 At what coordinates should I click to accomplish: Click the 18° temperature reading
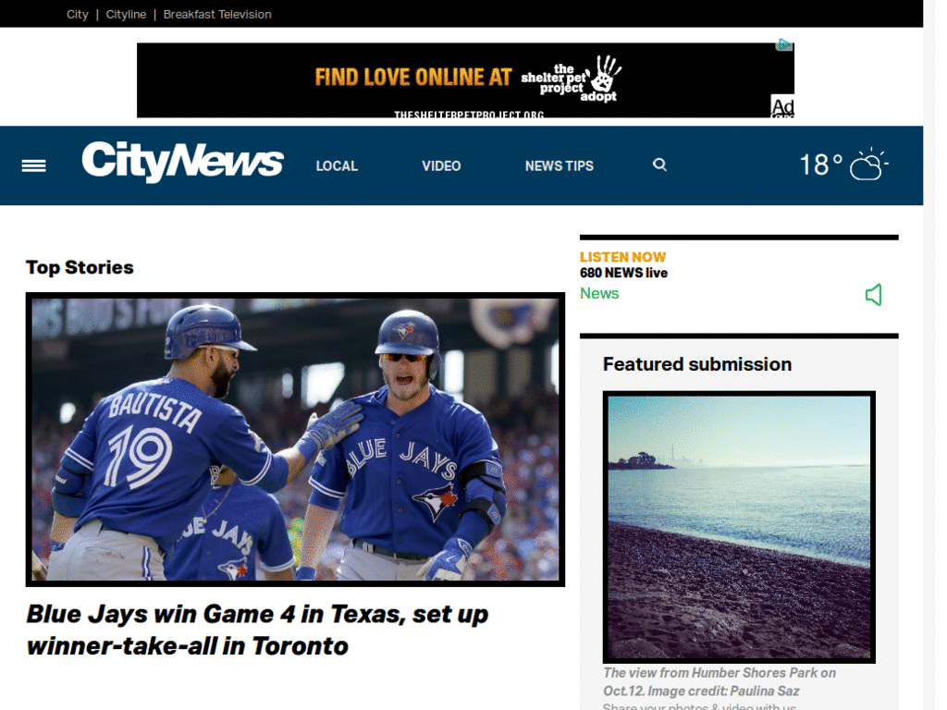tap(821, 165)
